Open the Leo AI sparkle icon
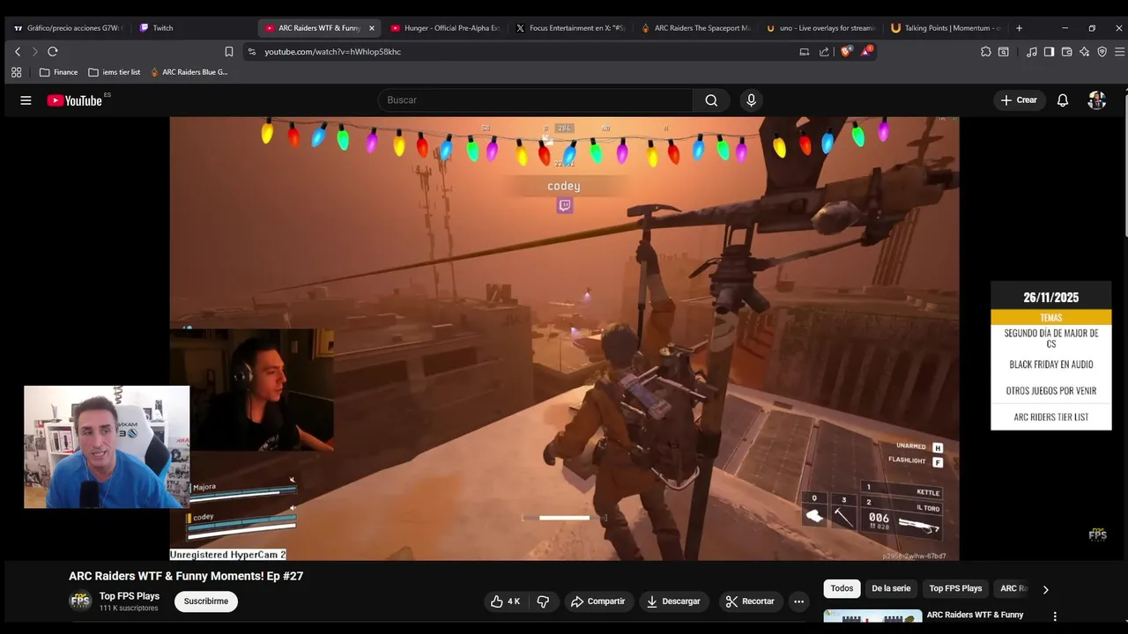 1084,52
